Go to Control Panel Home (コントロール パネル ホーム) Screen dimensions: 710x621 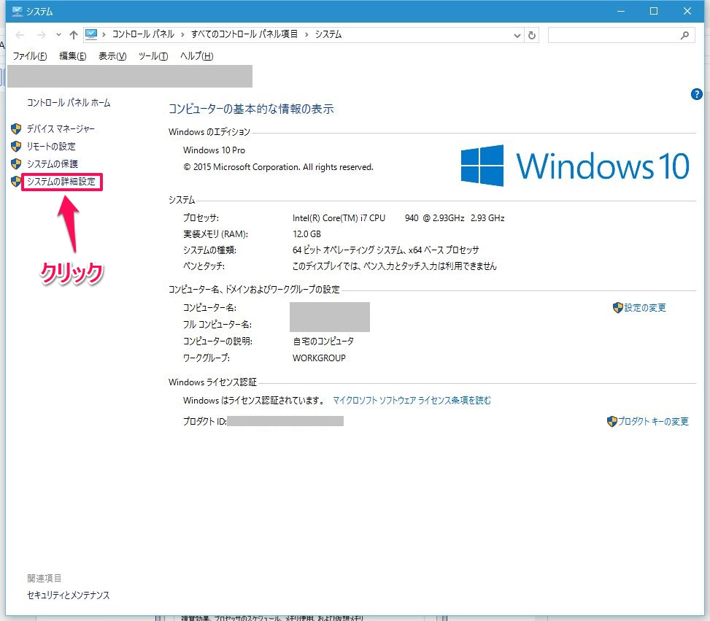point(69,103)
